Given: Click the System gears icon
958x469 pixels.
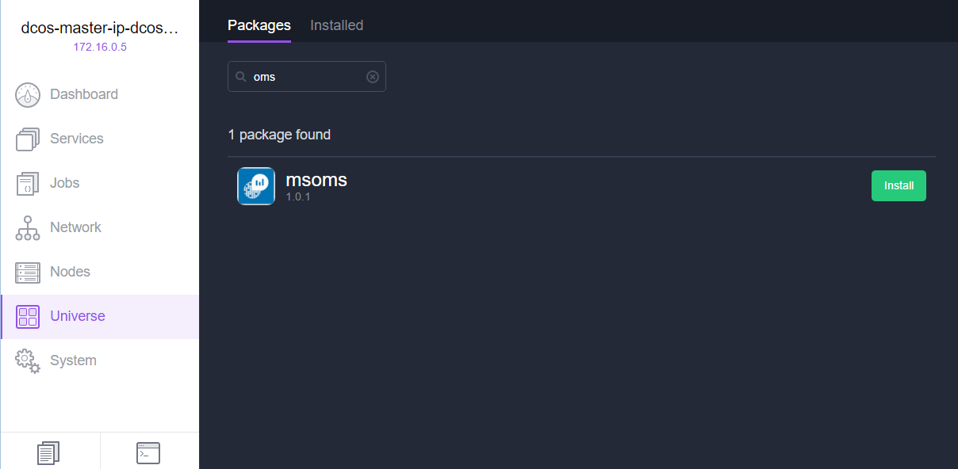Looking at the screenshot, I should pyautogui.click(x=28, y=360).
